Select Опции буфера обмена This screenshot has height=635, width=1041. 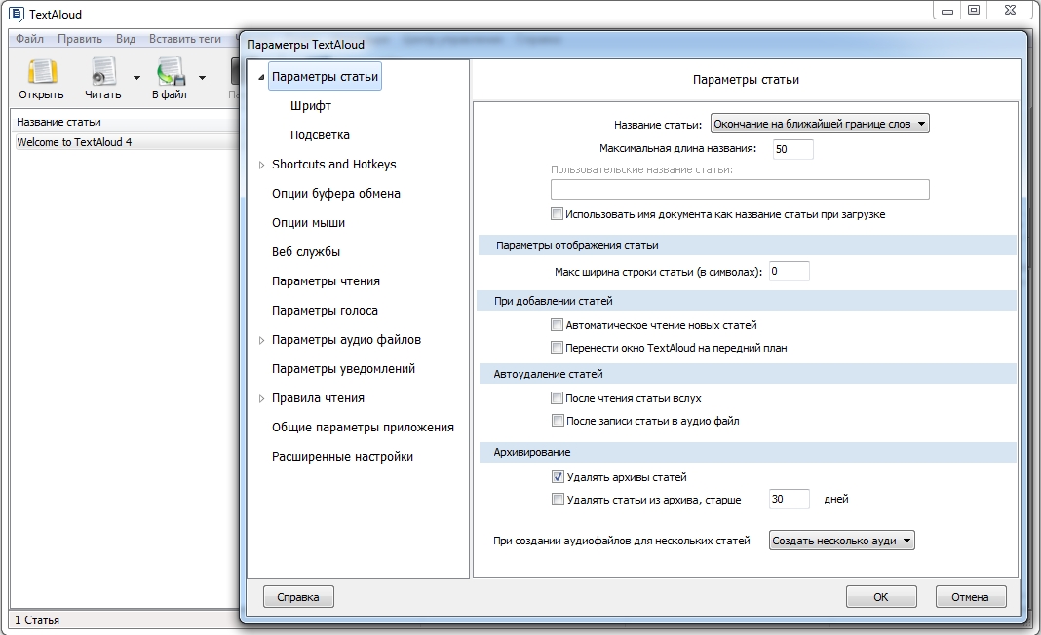[x=336, y=194]
